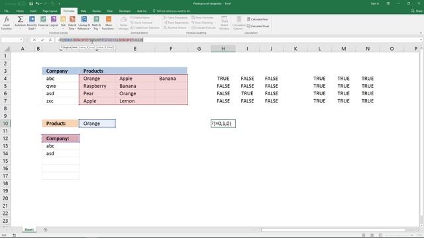Click the Lemon cell
The width and height of the screenshot is (424, 238).
[135, 101]
